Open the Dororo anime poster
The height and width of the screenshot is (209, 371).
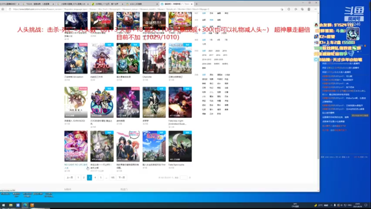point(154,102)
